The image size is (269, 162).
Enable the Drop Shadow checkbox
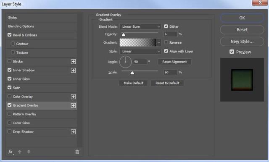click(9, 131)
